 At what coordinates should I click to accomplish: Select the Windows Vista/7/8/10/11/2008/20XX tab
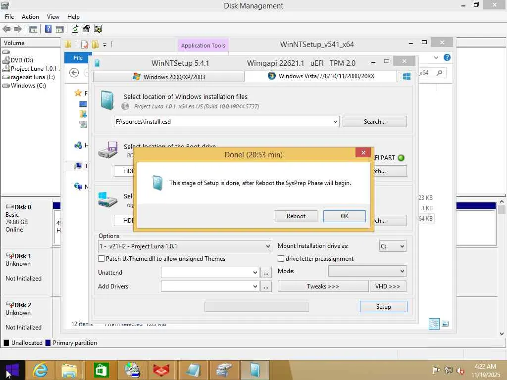tap(321, 76)
